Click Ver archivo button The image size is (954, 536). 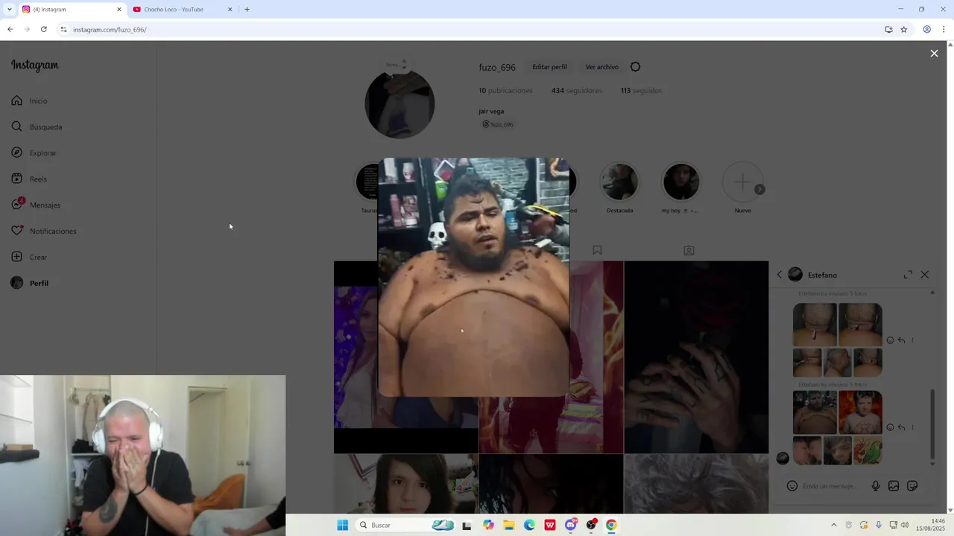(x=601, y=67)
